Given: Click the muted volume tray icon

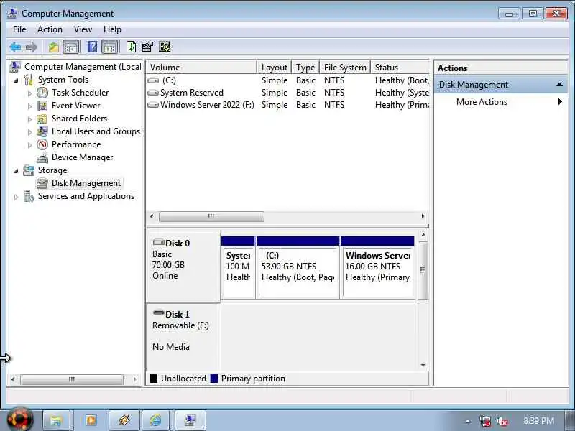Looking at the screenshot, I should (502, 421).
